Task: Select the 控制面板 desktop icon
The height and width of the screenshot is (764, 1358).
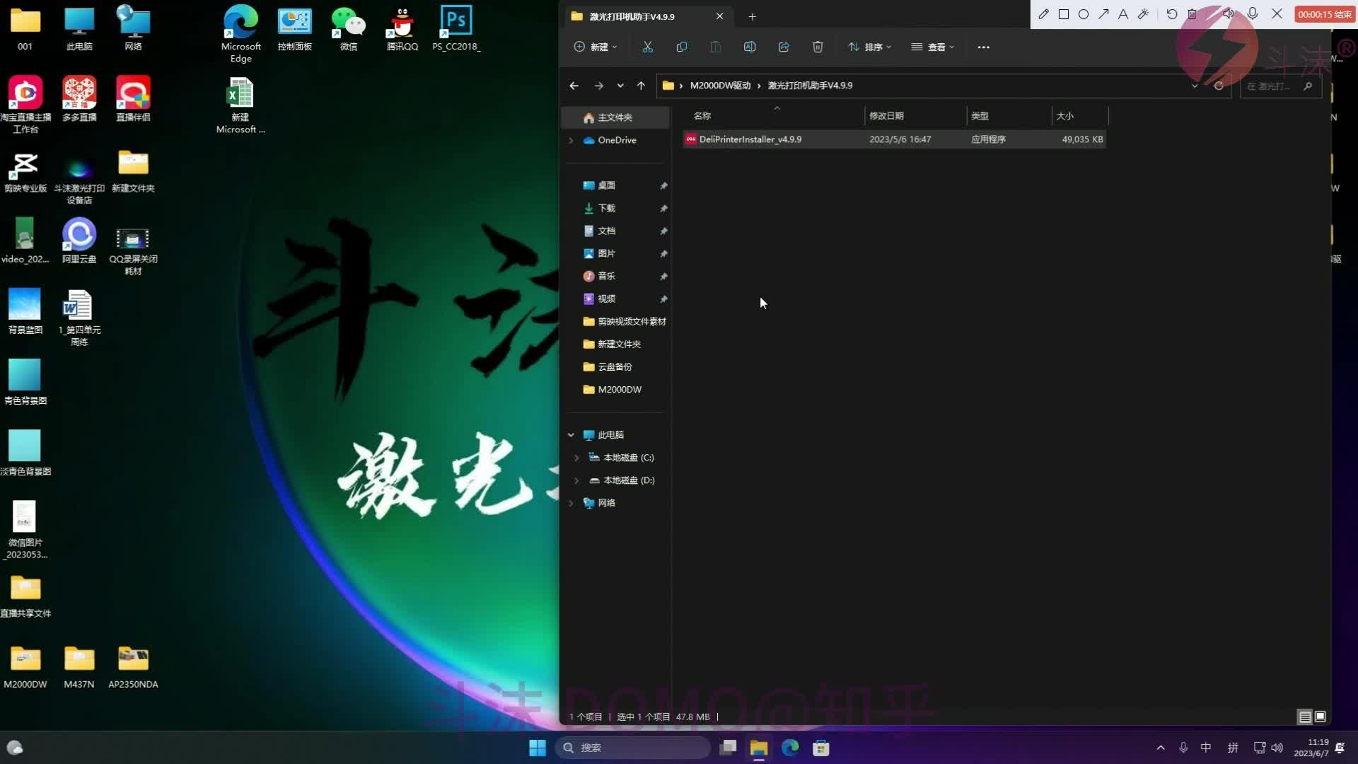Action: [x=294, y=28]
